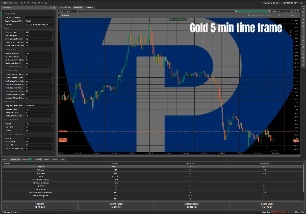Image resolution: width=306 pixels, height=214 pixels.
Task: Select the instance tab left of Backtesting
Action: click(x=65, y=8)
